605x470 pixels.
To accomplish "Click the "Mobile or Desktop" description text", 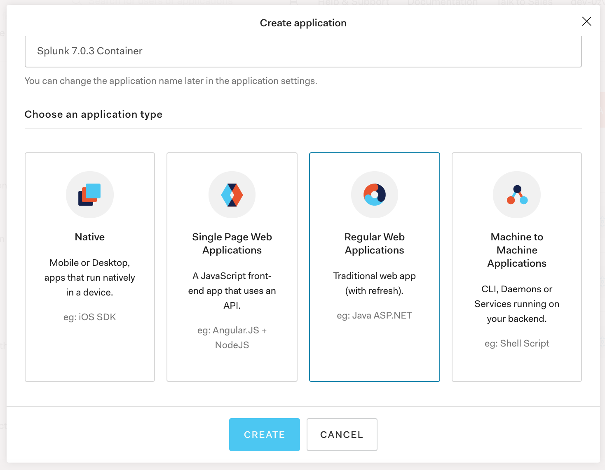I will pos(90,277).
